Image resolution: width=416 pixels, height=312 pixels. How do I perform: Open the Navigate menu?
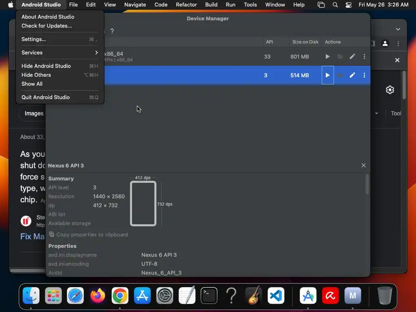pos(135,4)
